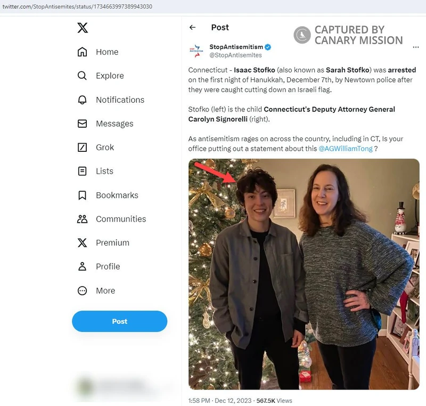Click the Messages envelope icon
Screen dimensions: 426x406
point(82,124)
